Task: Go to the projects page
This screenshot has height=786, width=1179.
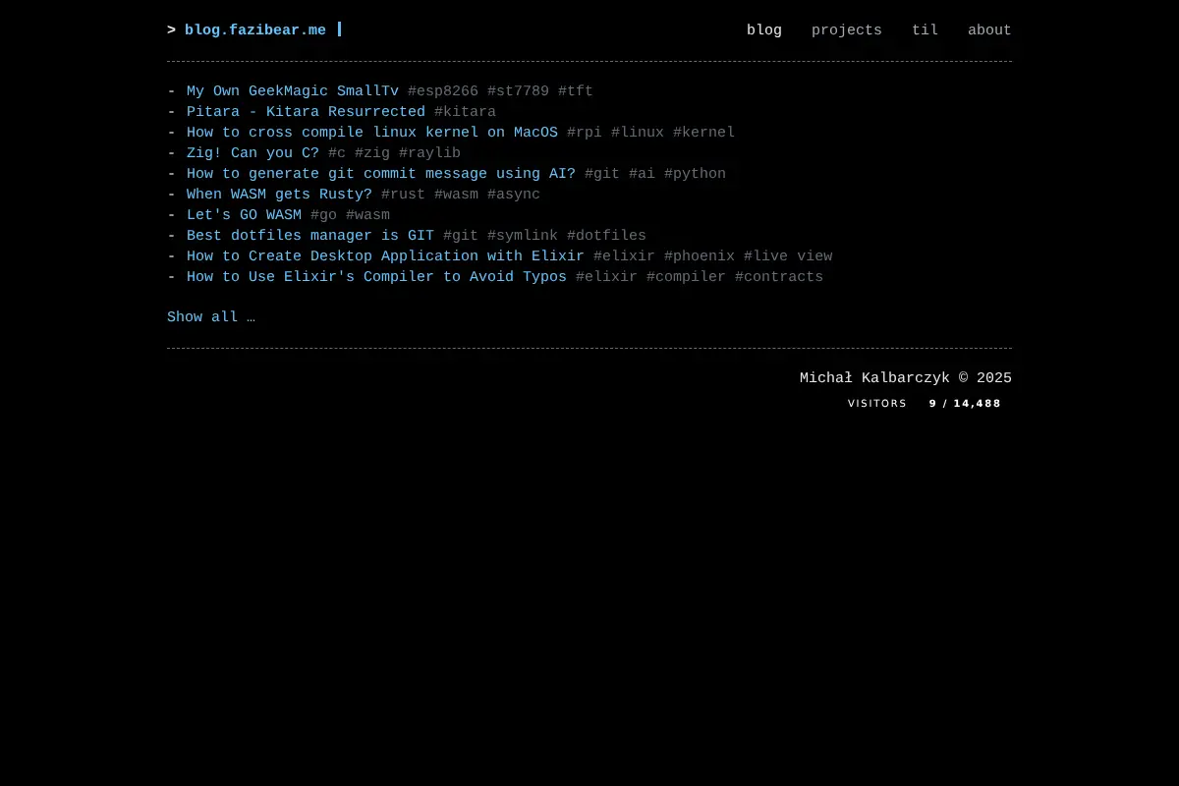Action: click(x=847, y=30)
